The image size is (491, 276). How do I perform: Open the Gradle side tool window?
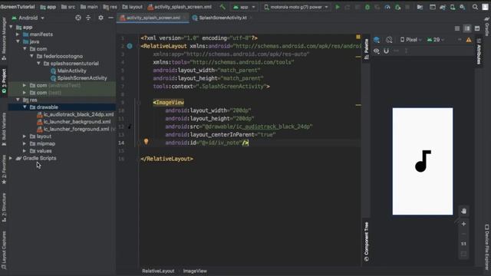[x=487, y=28]
